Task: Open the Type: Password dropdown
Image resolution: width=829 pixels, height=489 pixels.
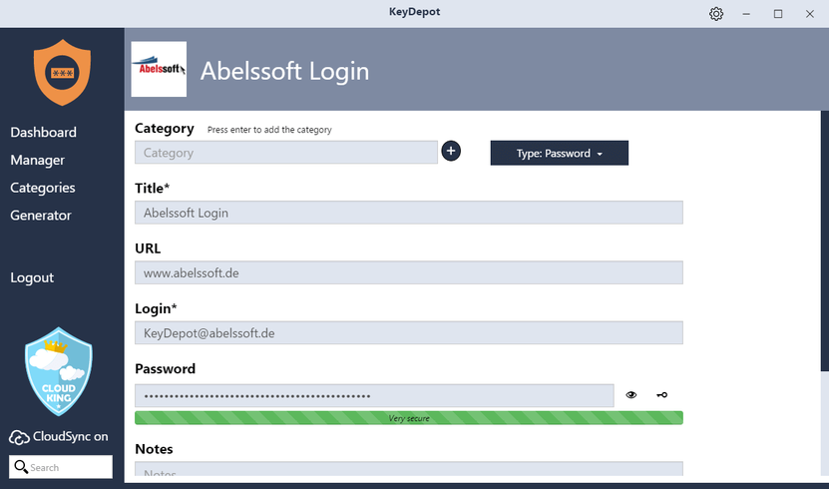Action: pyautogui.click(x=560, y=154)
